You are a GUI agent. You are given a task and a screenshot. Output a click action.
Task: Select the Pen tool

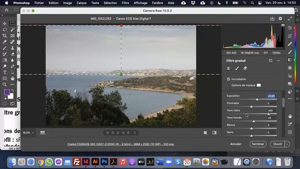[13, 66]
